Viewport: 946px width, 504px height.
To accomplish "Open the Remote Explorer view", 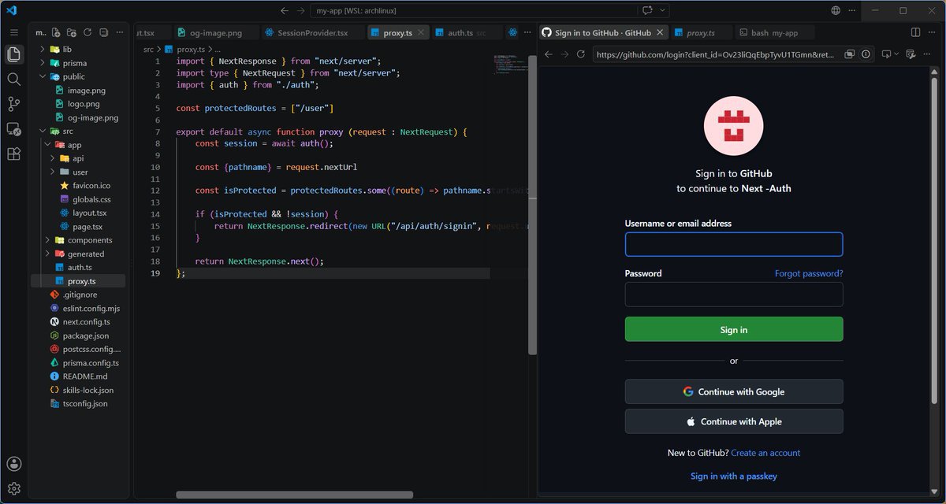I will click(13, 128).
